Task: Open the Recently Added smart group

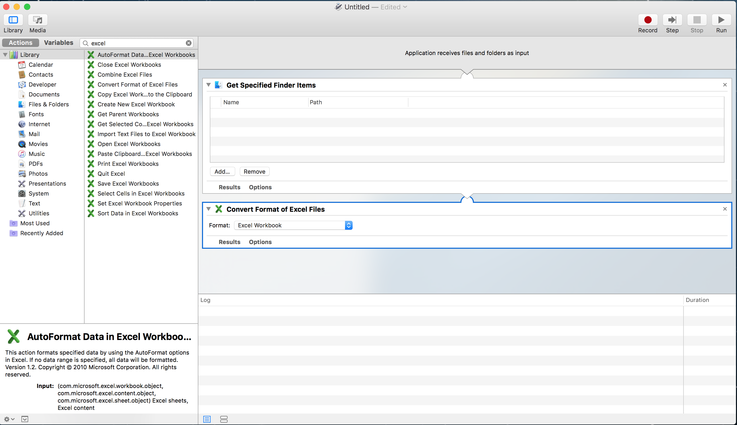Action: point(42,233)
